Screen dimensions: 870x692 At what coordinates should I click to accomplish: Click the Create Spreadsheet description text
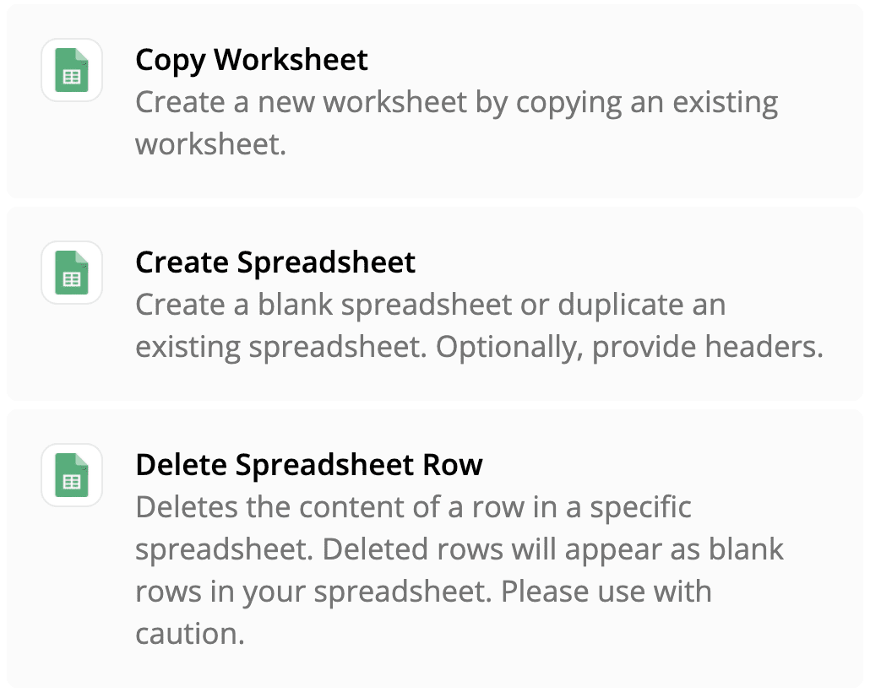click(480, 326)
